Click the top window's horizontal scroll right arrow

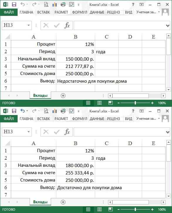163,96
